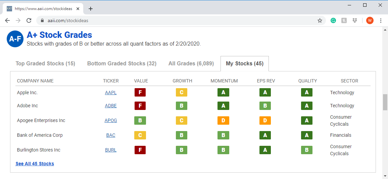
Task: Open the BURL ticker link
Action: 111,150
